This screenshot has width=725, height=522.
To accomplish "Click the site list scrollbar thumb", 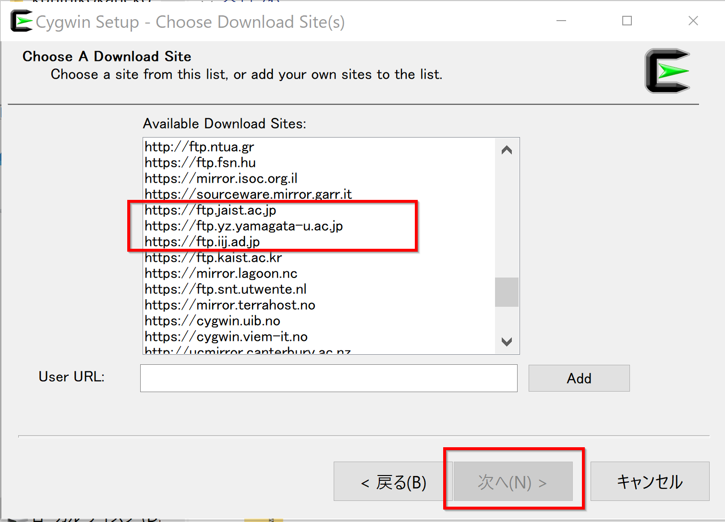I will tap(507, 292).
